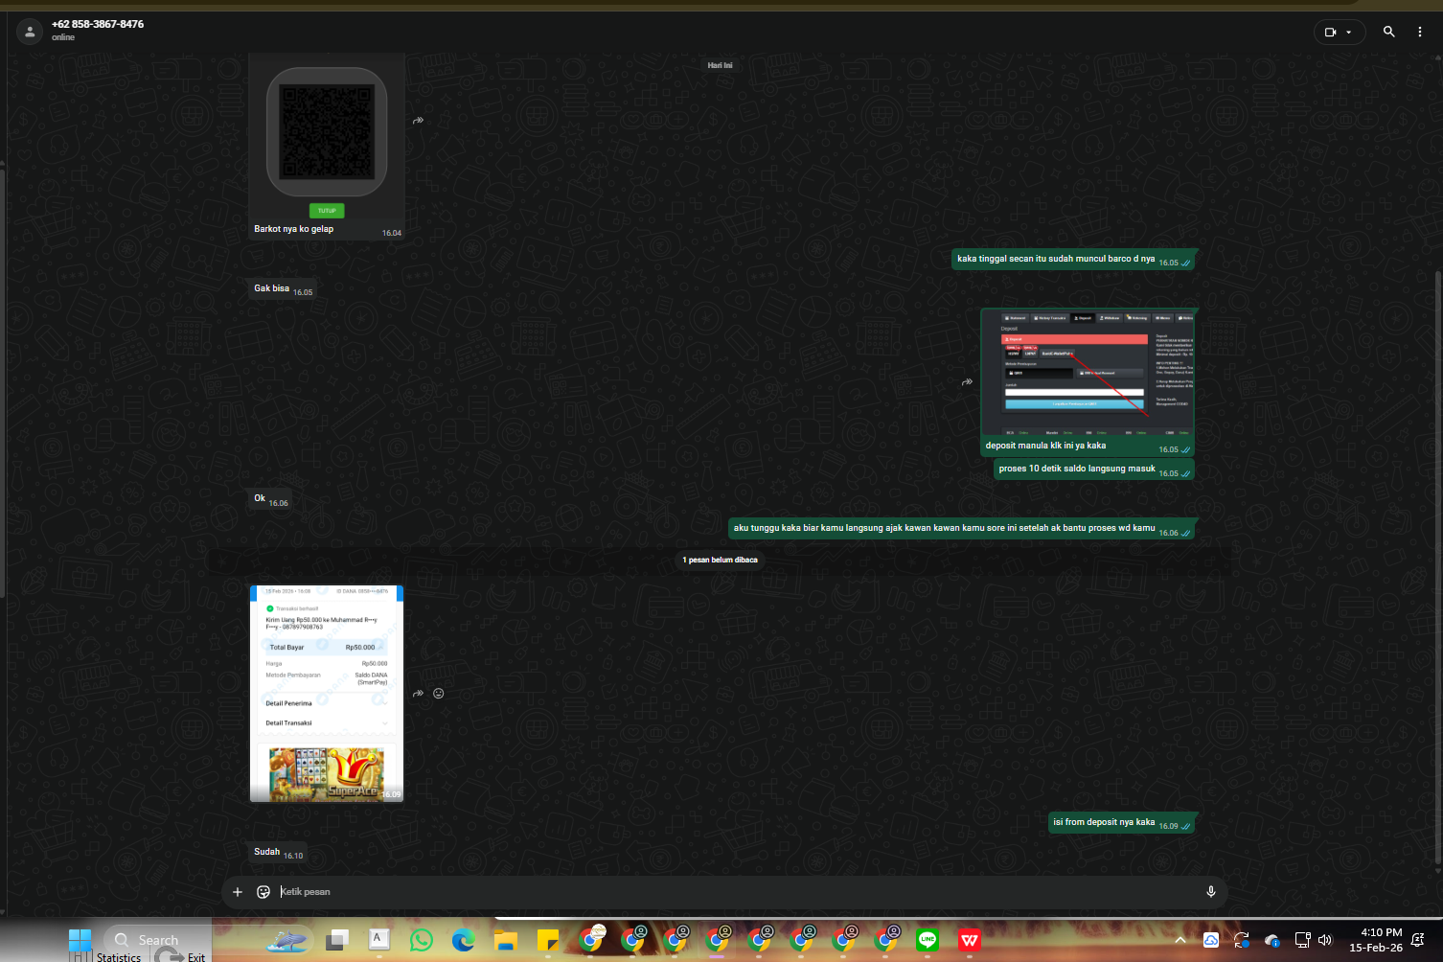1443x962 pixels.
Task: Start a video call from the header
Action: coord(1330,32)
